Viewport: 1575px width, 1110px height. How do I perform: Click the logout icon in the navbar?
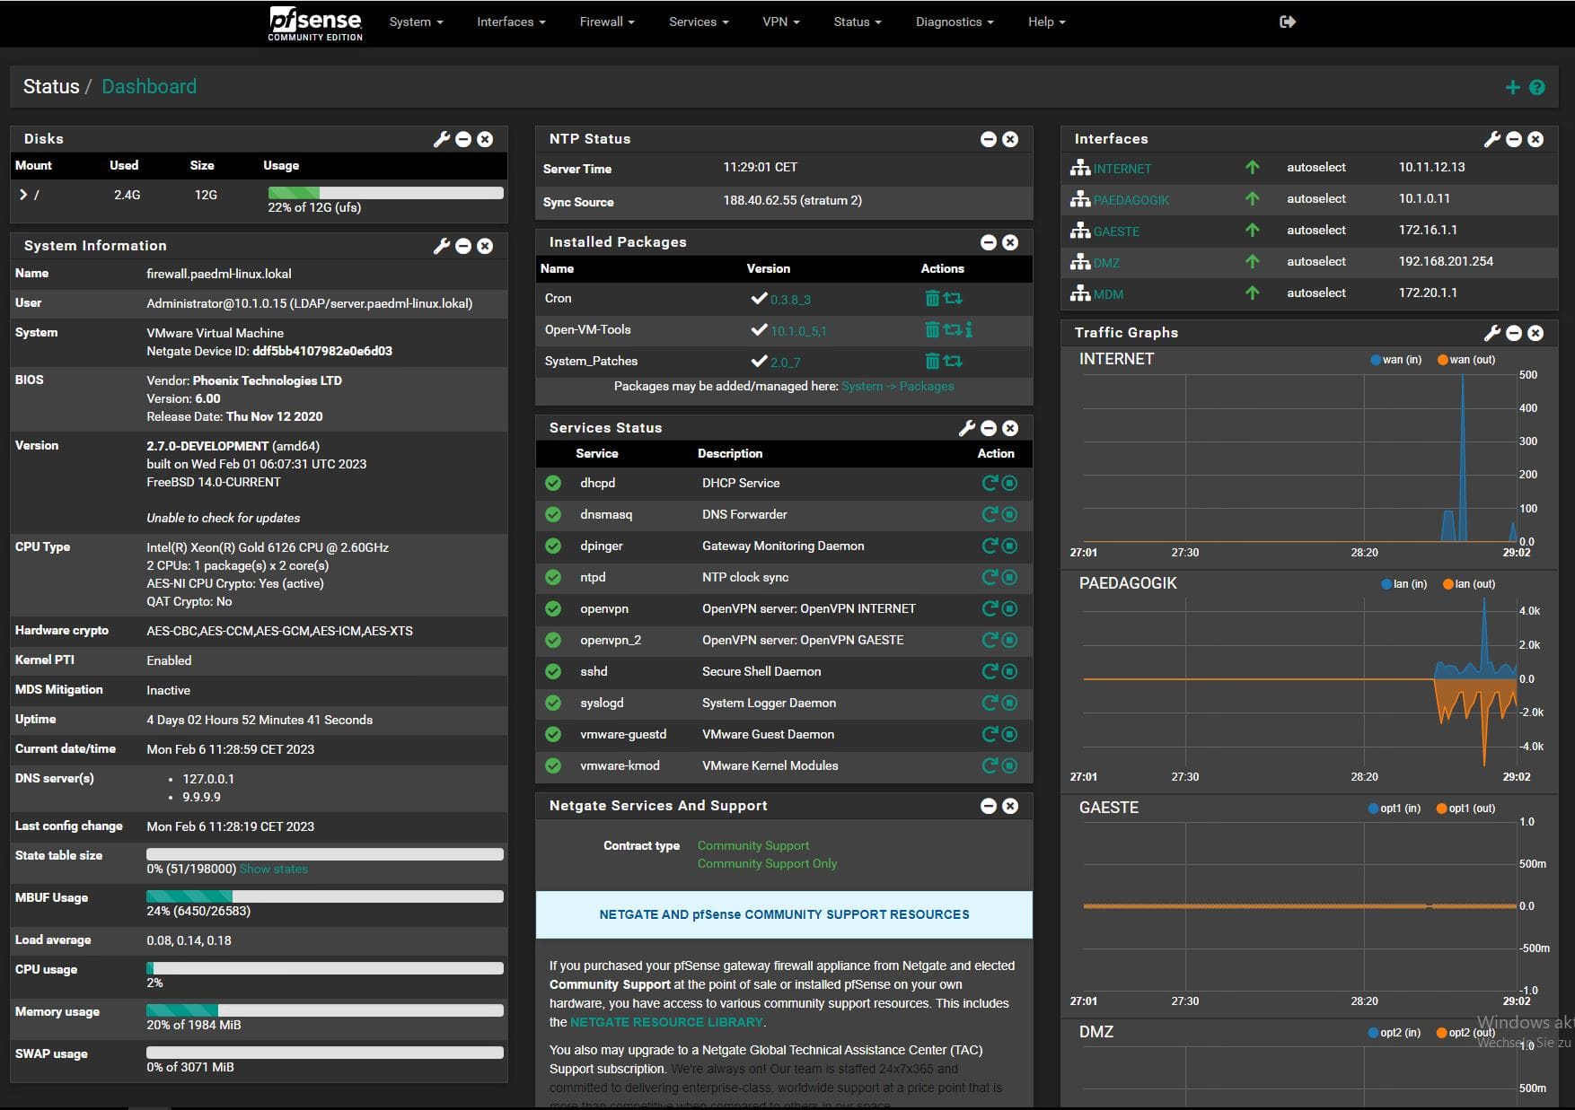point(1288,21)
